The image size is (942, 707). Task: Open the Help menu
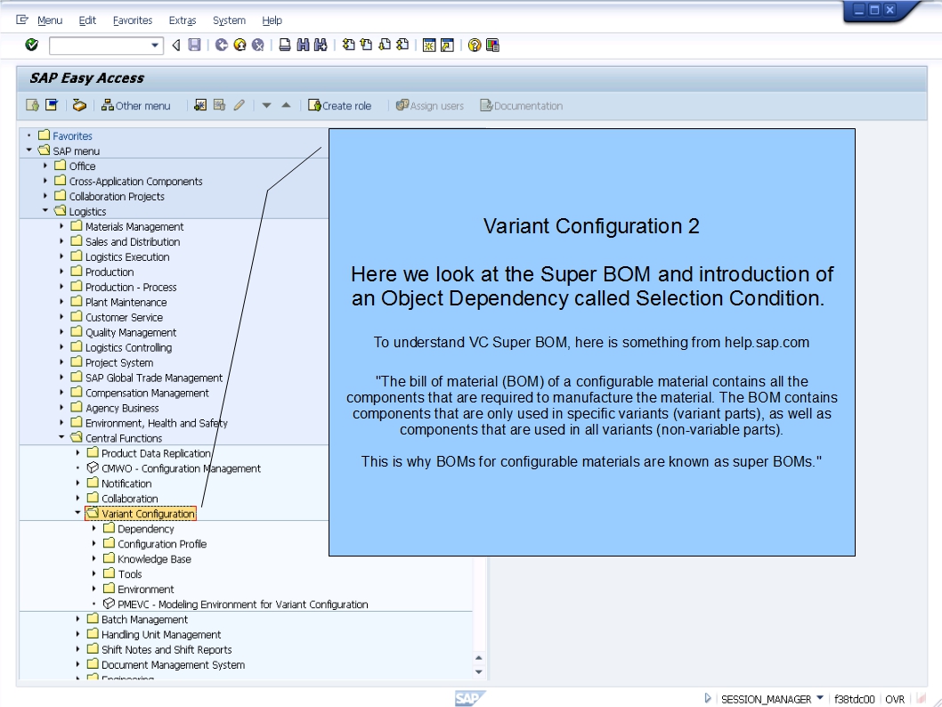click(x=272, y=20)
